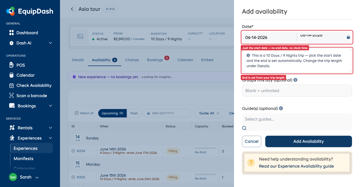Show Upcoming (8) availabilities
This screenshot has height=187, width=360.
pos(112,113)
